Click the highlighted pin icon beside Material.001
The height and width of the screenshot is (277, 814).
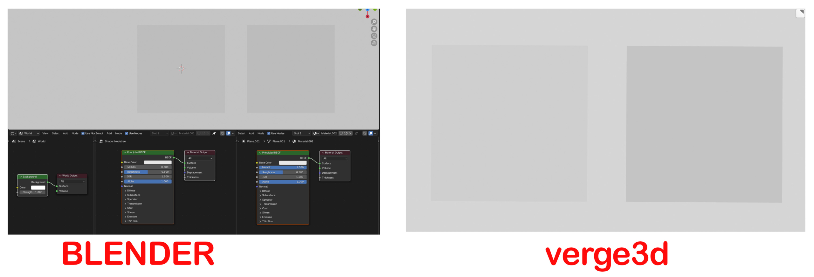coord(214,133)
